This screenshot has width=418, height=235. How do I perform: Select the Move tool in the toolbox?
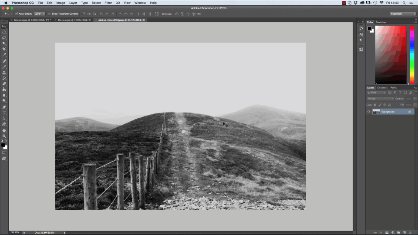(4, 26)
